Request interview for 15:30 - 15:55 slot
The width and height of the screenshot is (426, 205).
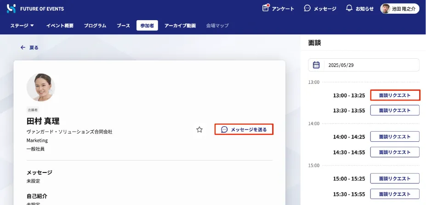click(395, 194)
